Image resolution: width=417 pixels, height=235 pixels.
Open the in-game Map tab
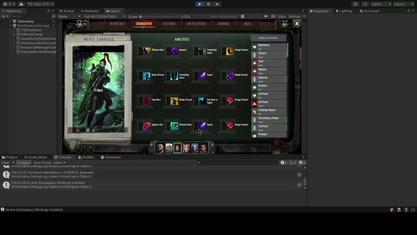tap(248, 23)
